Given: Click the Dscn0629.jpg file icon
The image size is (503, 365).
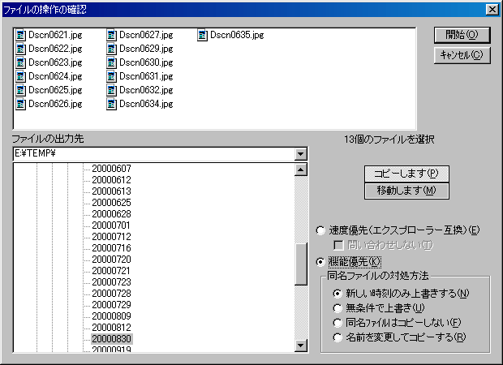Looking at the screenshot, I should click(111, 49).
